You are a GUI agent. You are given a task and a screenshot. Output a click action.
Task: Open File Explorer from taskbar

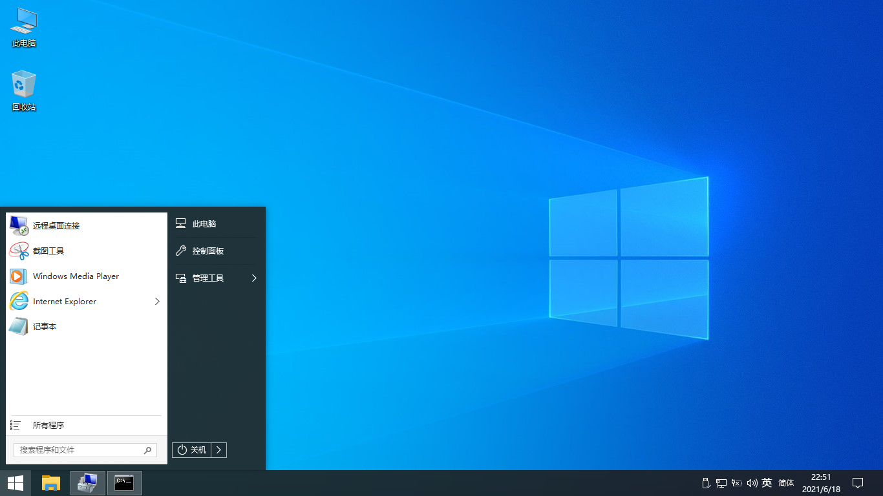coord(51,483)
